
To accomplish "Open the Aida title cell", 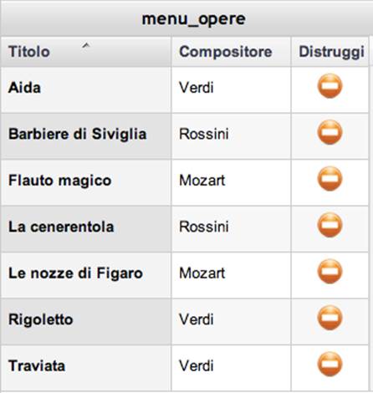I will (86, 89).
